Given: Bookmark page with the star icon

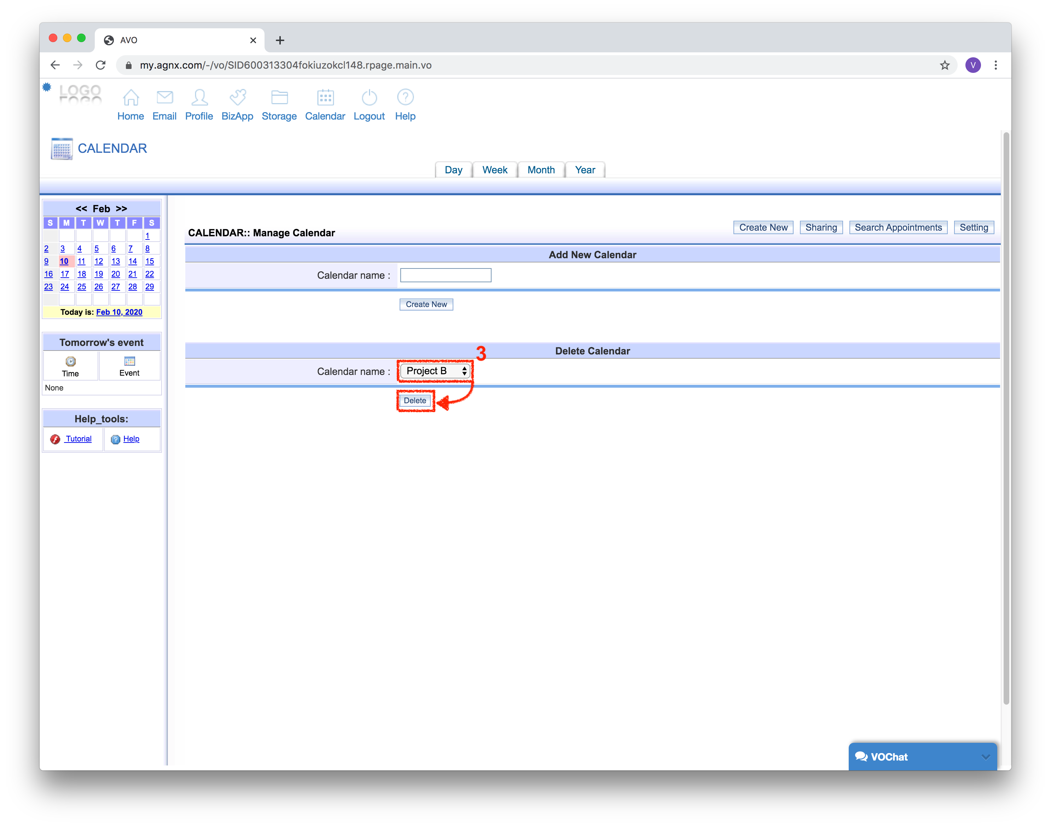Looking at the screenshot, I should click(945, 65).
